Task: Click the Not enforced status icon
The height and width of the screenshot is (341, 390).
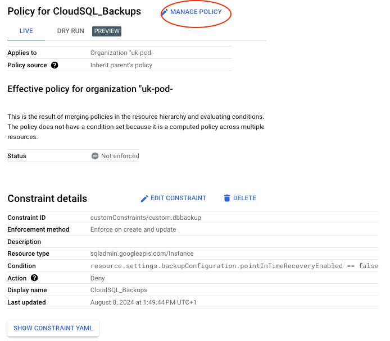Action: [95, 156]
